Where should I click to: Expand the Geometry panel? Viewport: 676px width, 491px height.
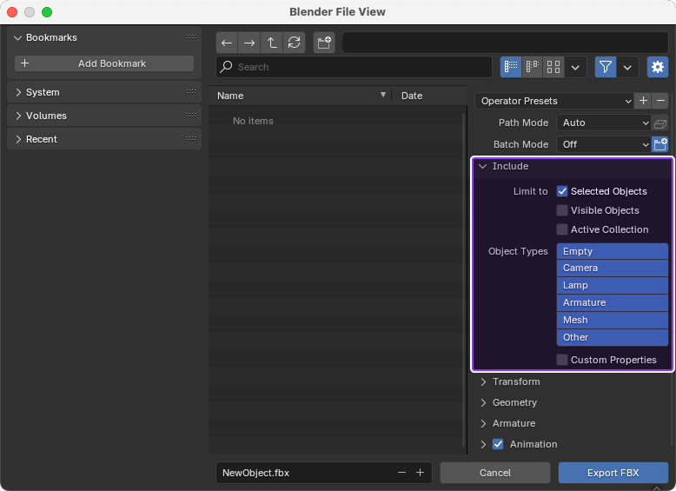click(483, 402)
